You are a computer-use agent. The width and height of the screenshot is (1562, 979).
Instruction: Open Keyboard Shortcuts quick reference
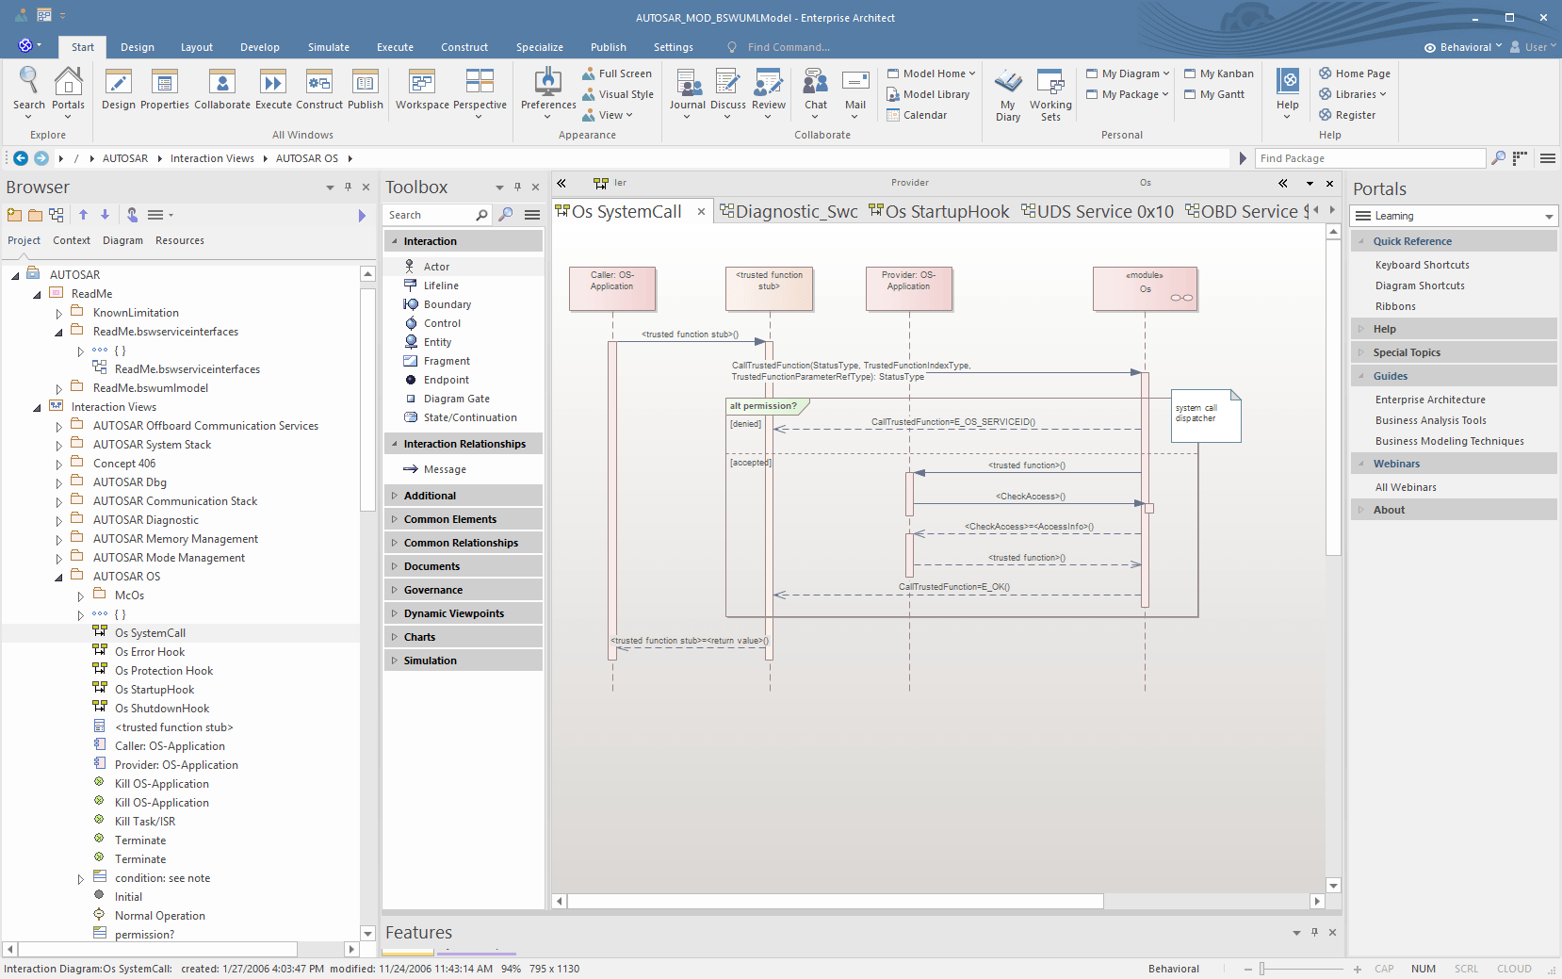1422,265
